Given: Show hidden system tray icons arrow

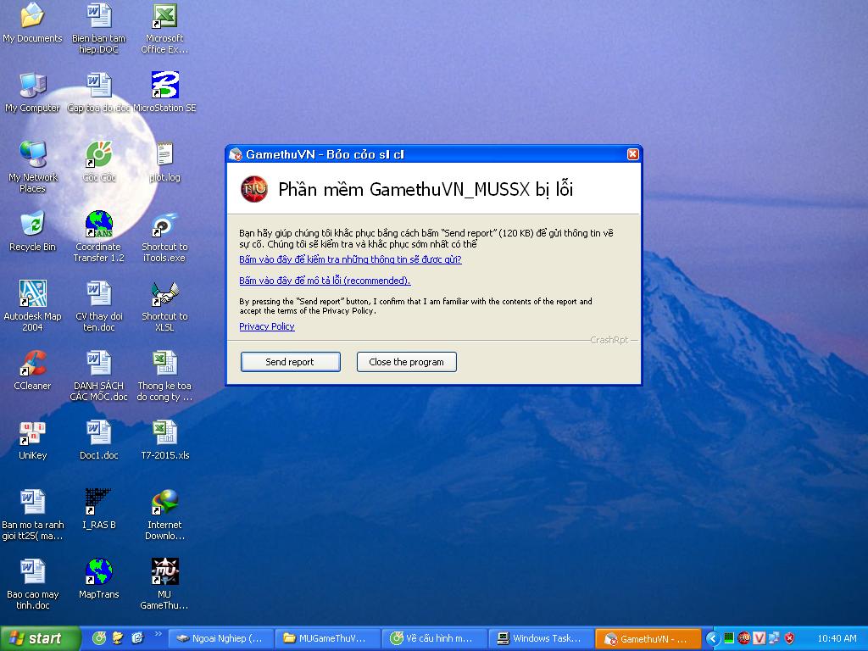Looking at the screenshot, I should [x=713, y=639].
